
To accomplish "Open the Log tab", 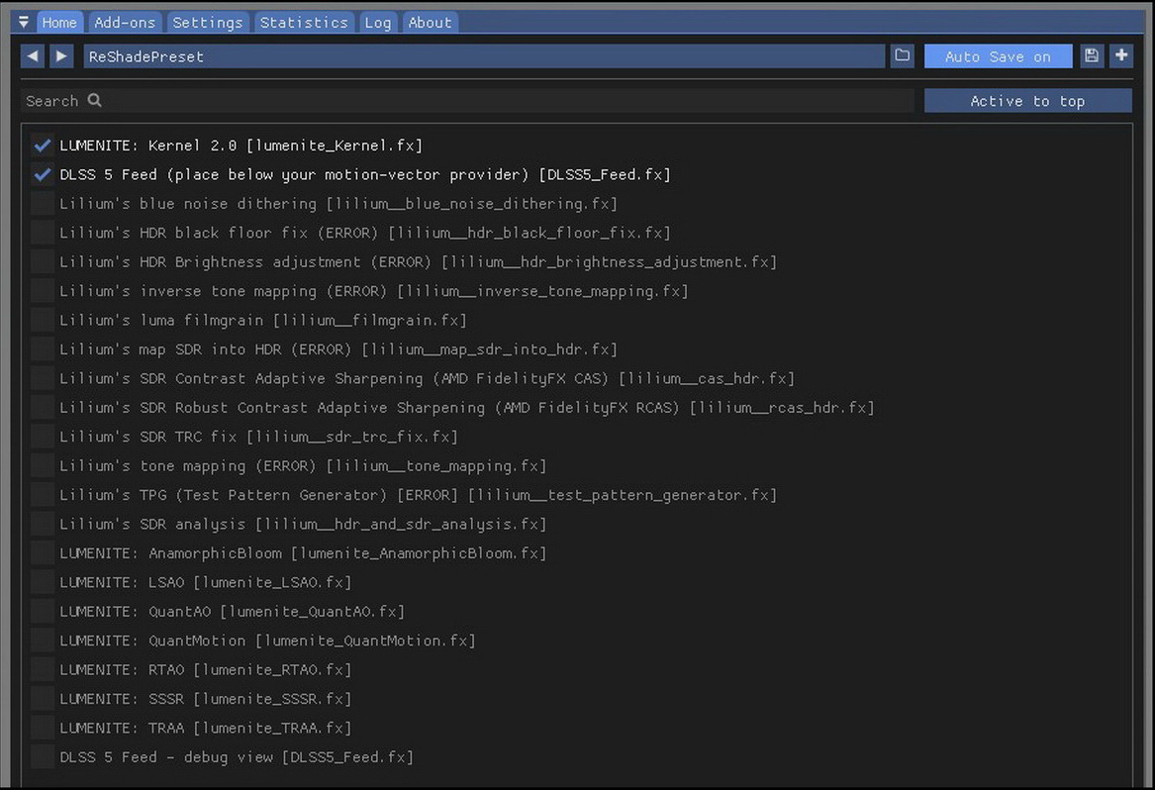I will (378, 22).
